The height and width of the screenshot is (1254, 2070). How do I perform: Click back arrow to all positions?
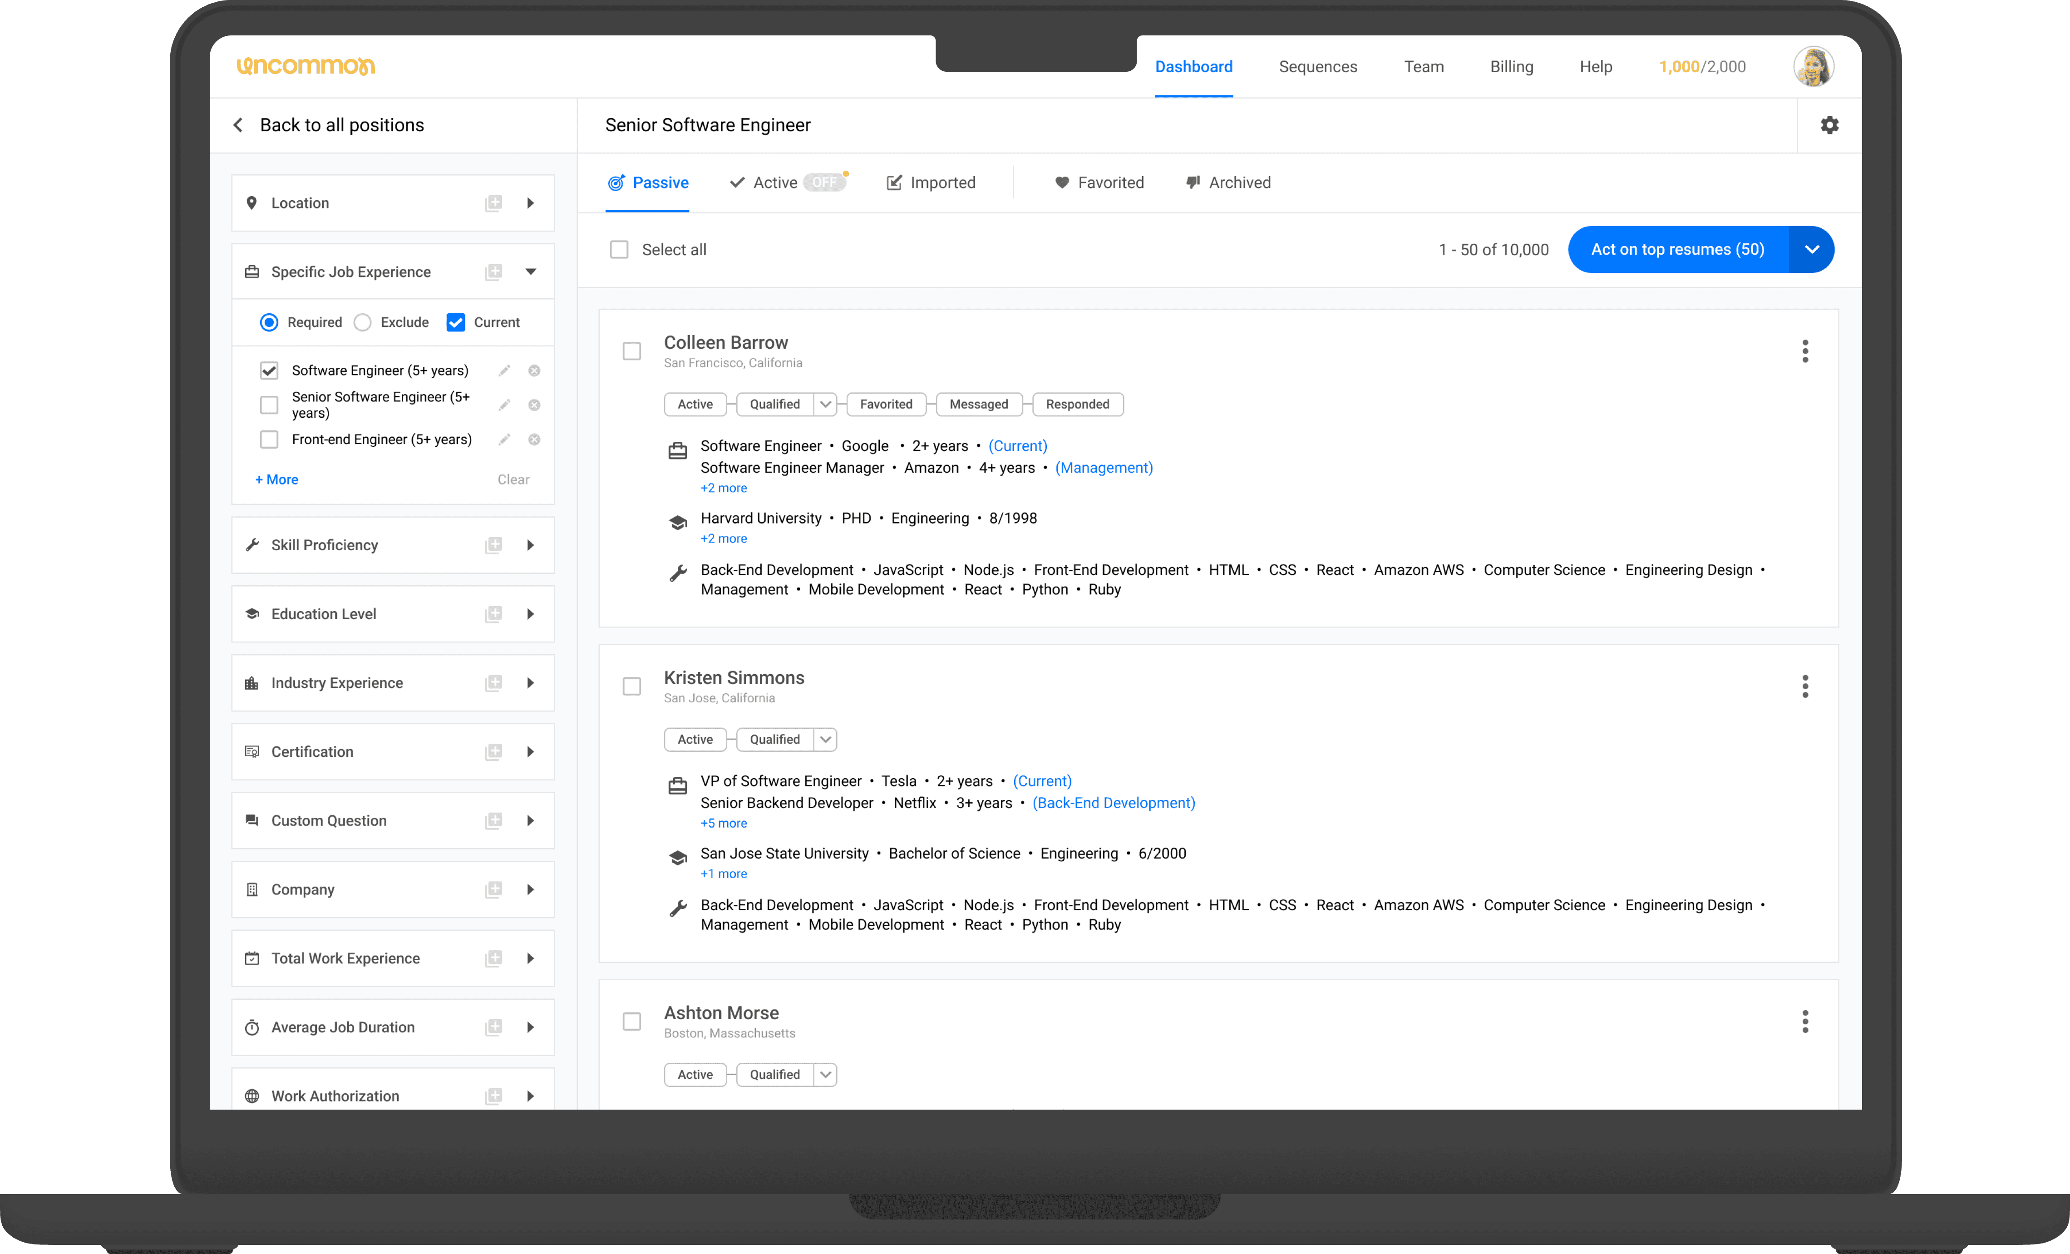(239, 125)
